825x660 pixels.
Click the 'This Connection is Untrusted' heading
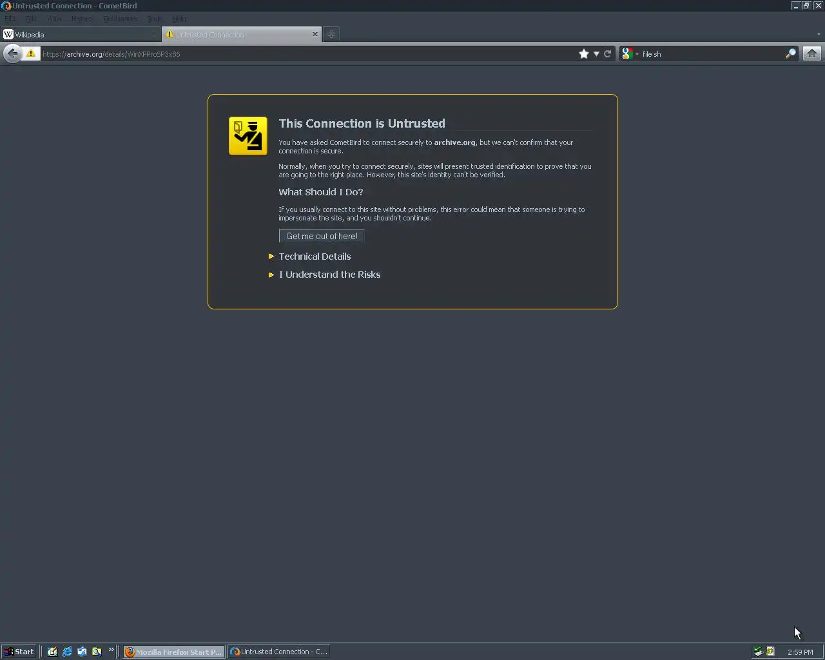tap(362, 123)
